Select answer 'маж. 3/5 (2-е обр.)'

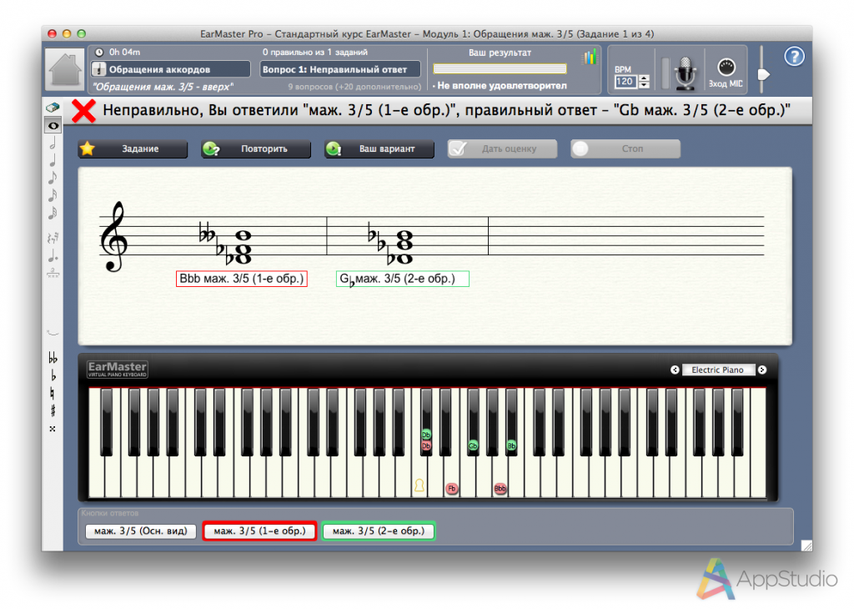pyautogui.click(x=379, y=531)
